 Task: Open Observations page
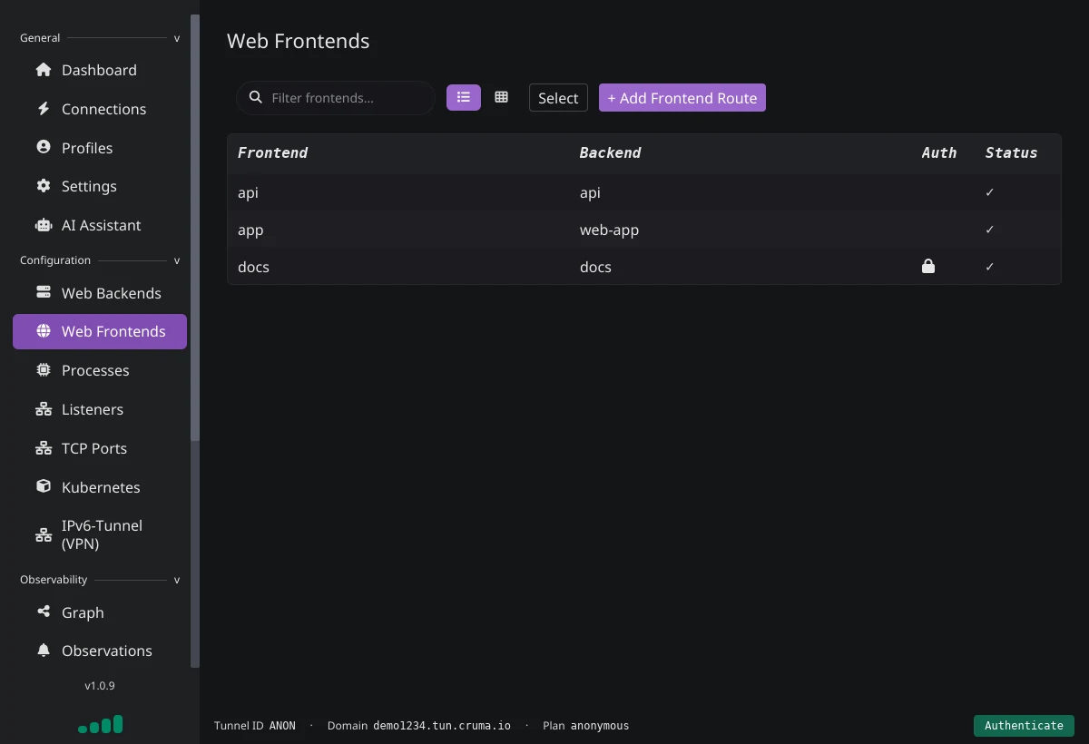(100, 651)
